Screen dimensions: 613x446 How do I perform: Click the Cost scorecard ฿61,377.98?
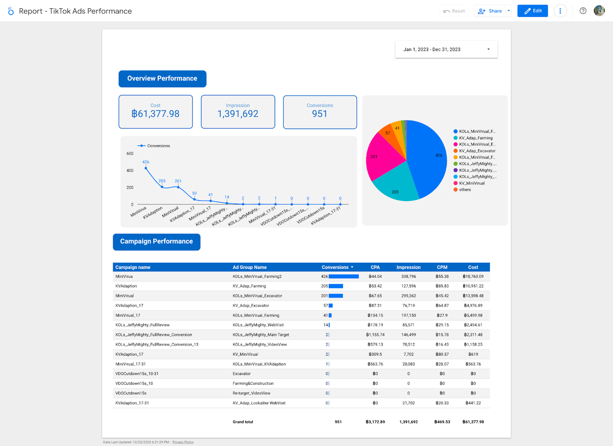(x=156, y=112)
